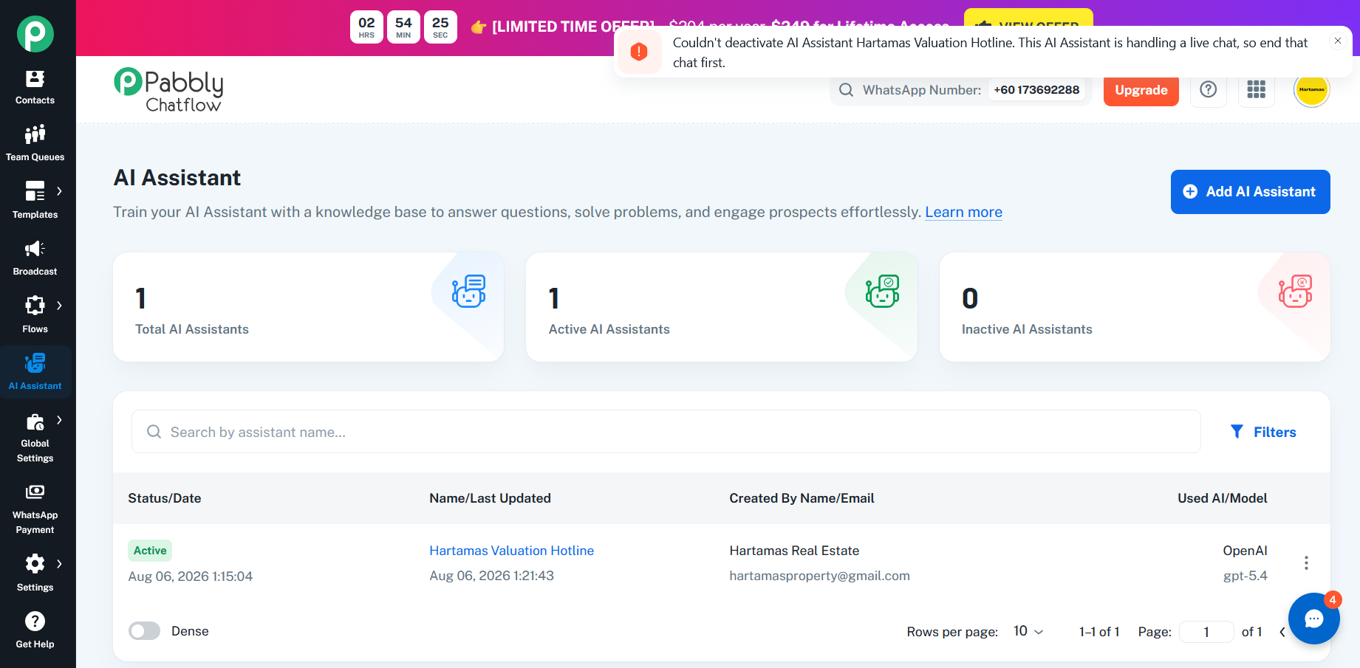This screenshot has width=1360, height=668.
Task: Open row options for Hartamas Valuation Hotline
Action: [1306, 562]
